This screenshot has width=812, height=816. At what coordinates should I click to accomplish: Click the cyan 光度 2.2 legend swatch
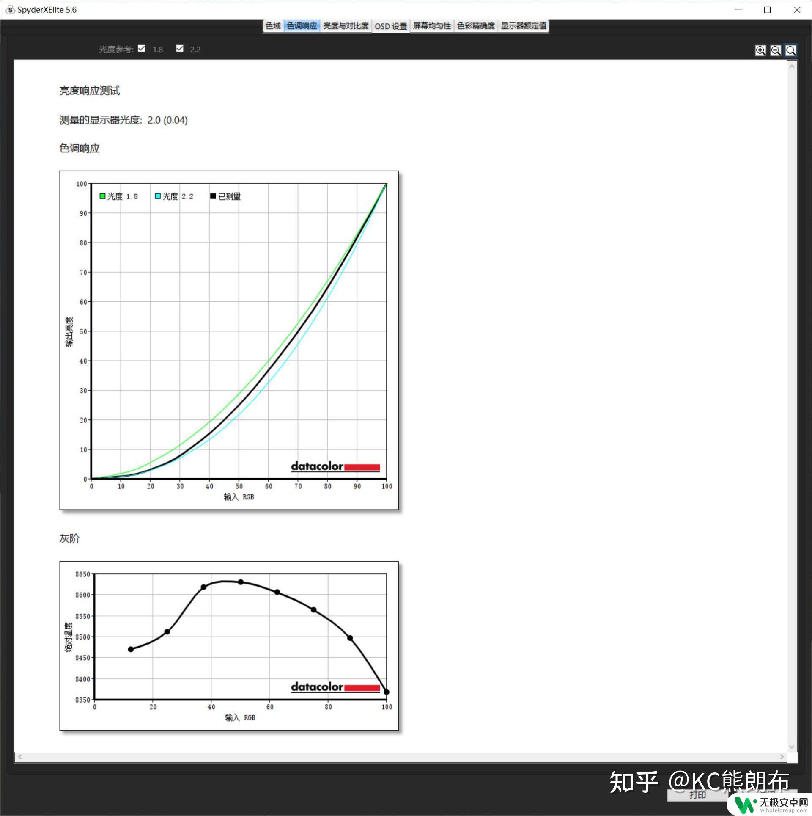(x=158, y=196)
